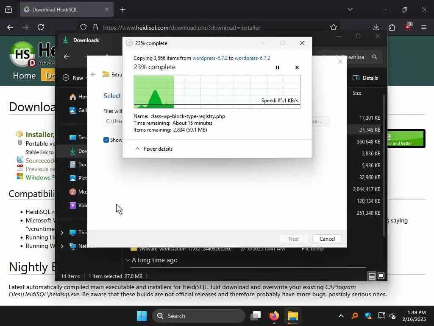Open Documents in Explorer sidebar
This screenshot has height=326, width=434.
[x=78, y=165]
